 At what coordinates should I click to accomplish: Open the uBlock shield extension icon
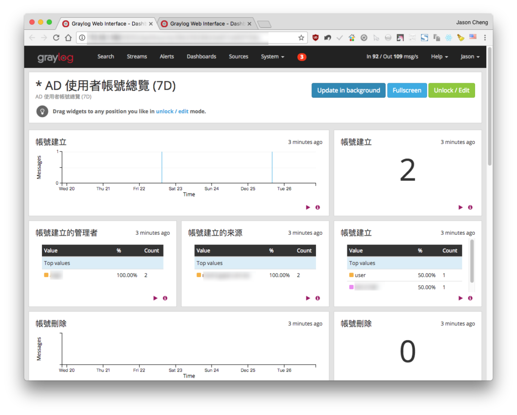[316, 37]
